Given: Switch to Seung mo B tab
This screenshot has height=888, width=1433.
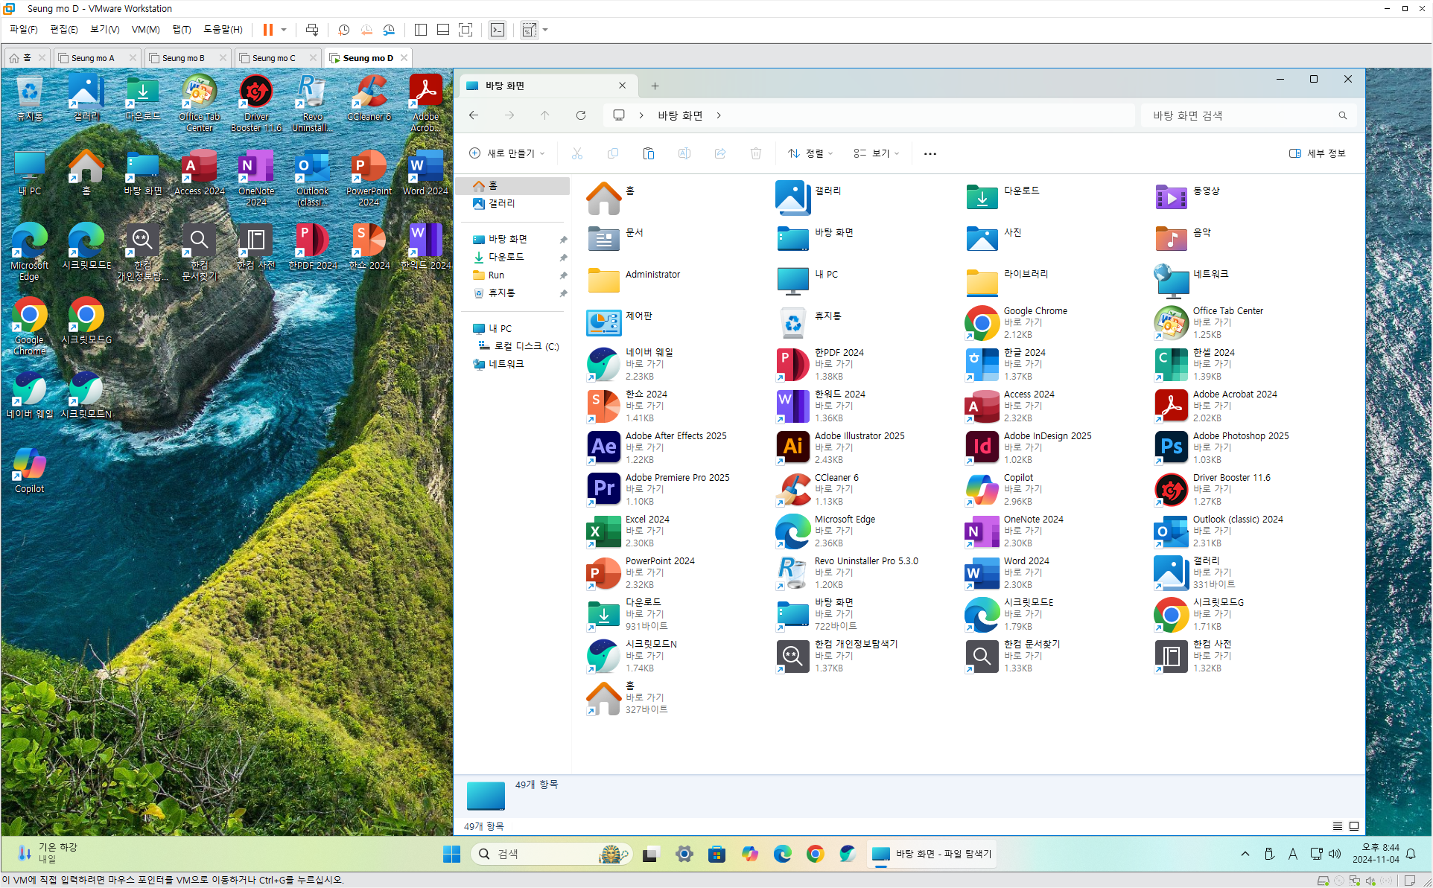Looking at the screenshot, I should click(182, 58).
